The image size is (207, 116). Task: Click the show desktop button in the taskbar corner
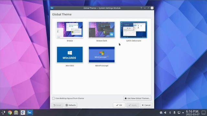tap(203, 112)
